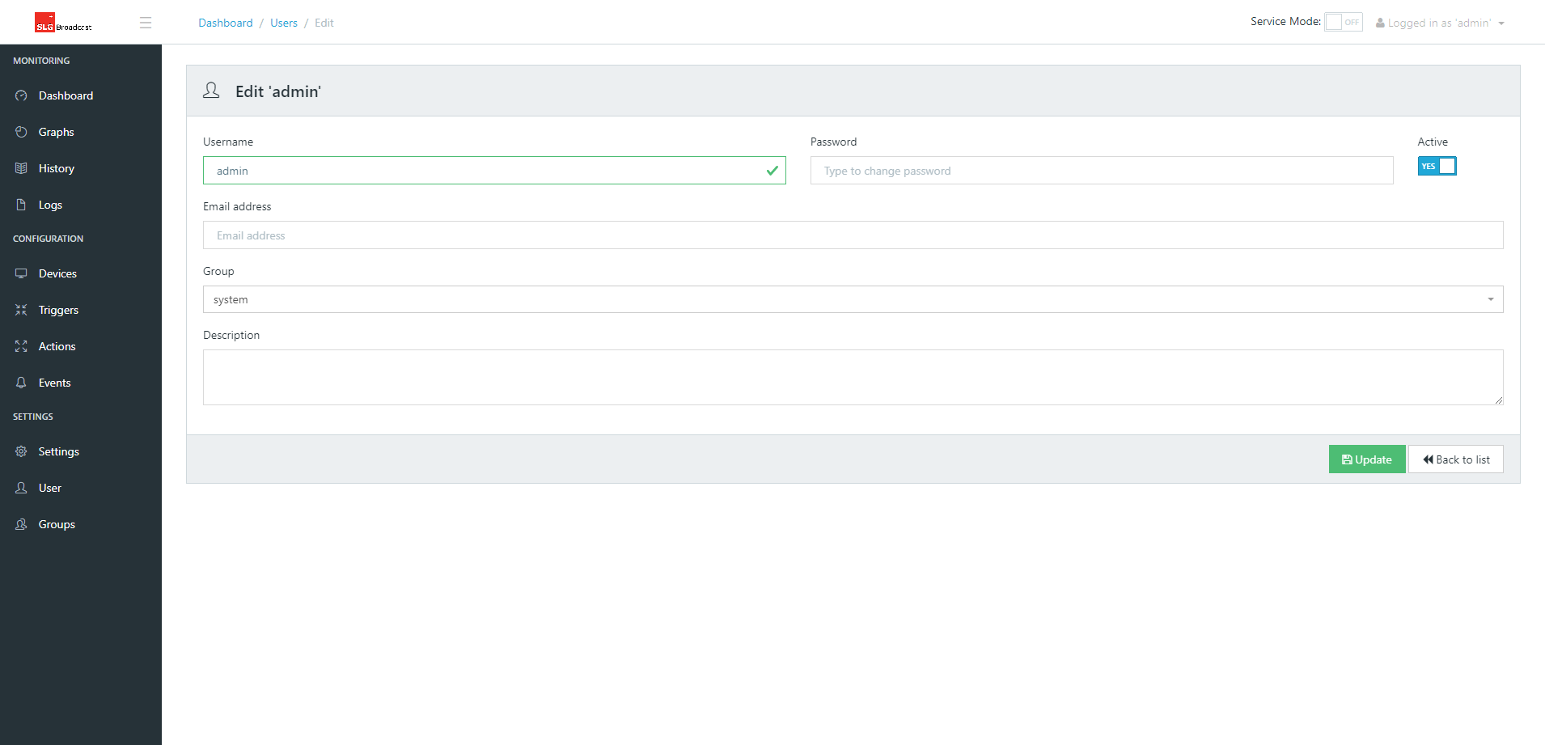The height and width of the screenshot is (745, 1545).
Task: Open Logs in the sidebar menu
Action: [x=50, y=205]
